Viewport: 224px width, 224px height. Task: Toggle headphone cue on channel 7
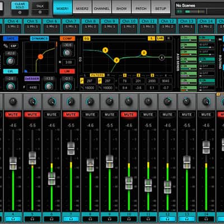[71, 219]
